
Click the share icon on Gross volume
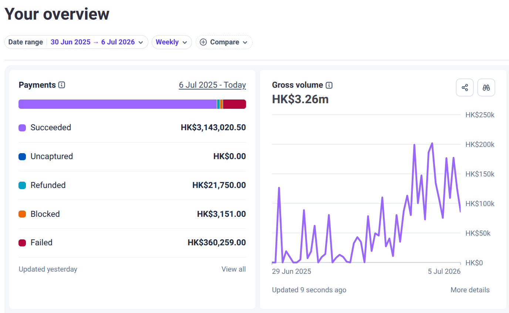[x=465, y=88]
